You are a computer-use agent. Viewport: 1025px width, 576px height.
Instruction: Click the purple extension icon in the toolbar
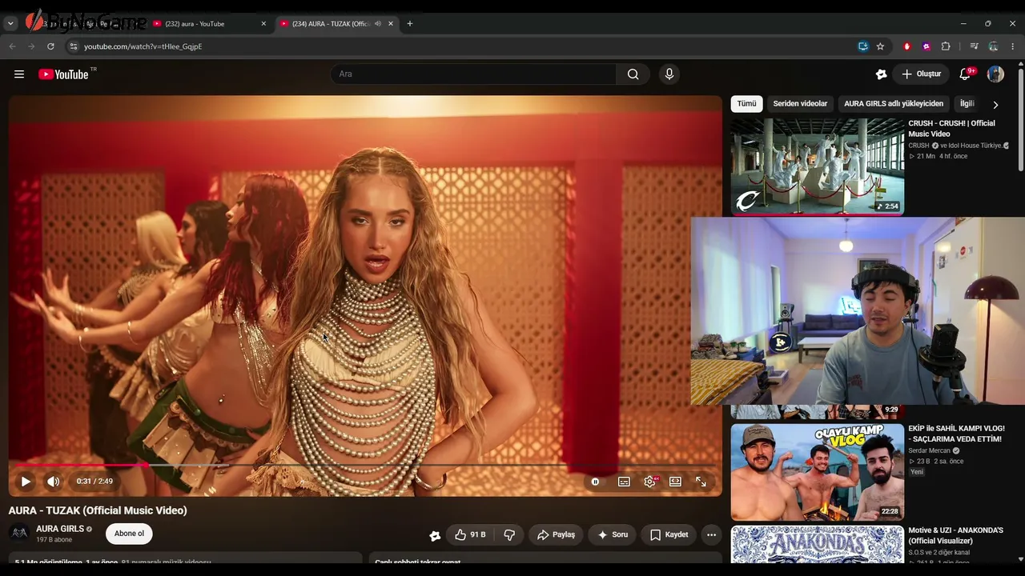(927, 46)
